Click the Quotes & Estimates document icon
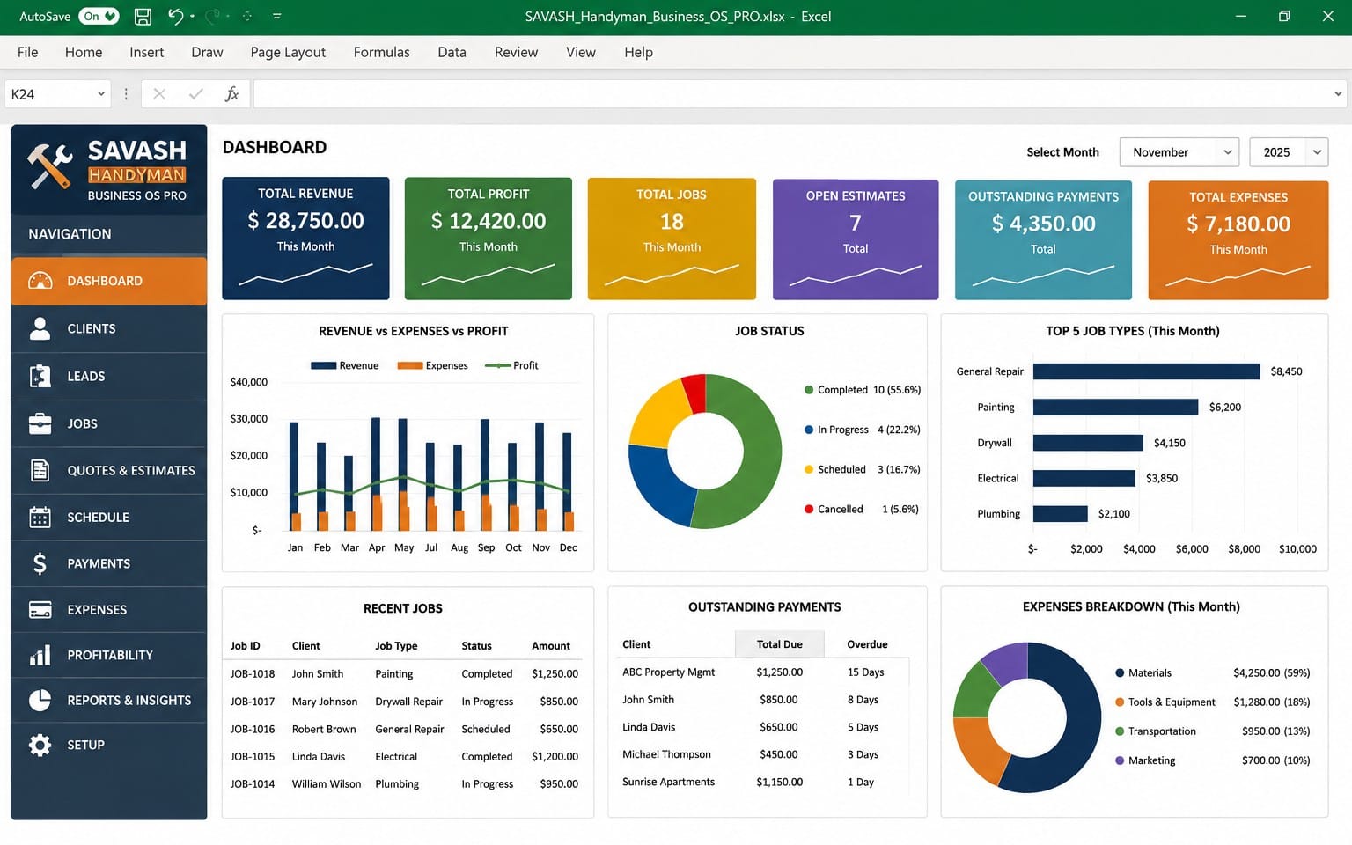This screenshot has width=1352, height=845. point(40,470)
